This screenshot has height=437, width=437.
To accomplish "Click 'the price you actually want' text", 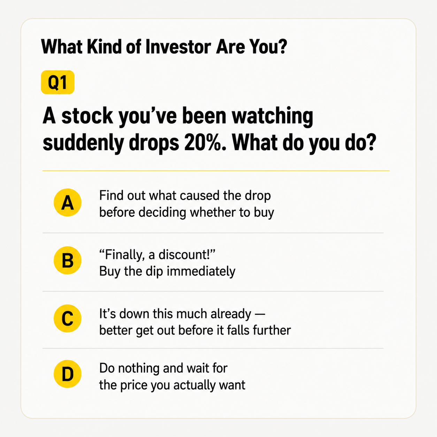I will pyautogui.click(x=172, y=385).
